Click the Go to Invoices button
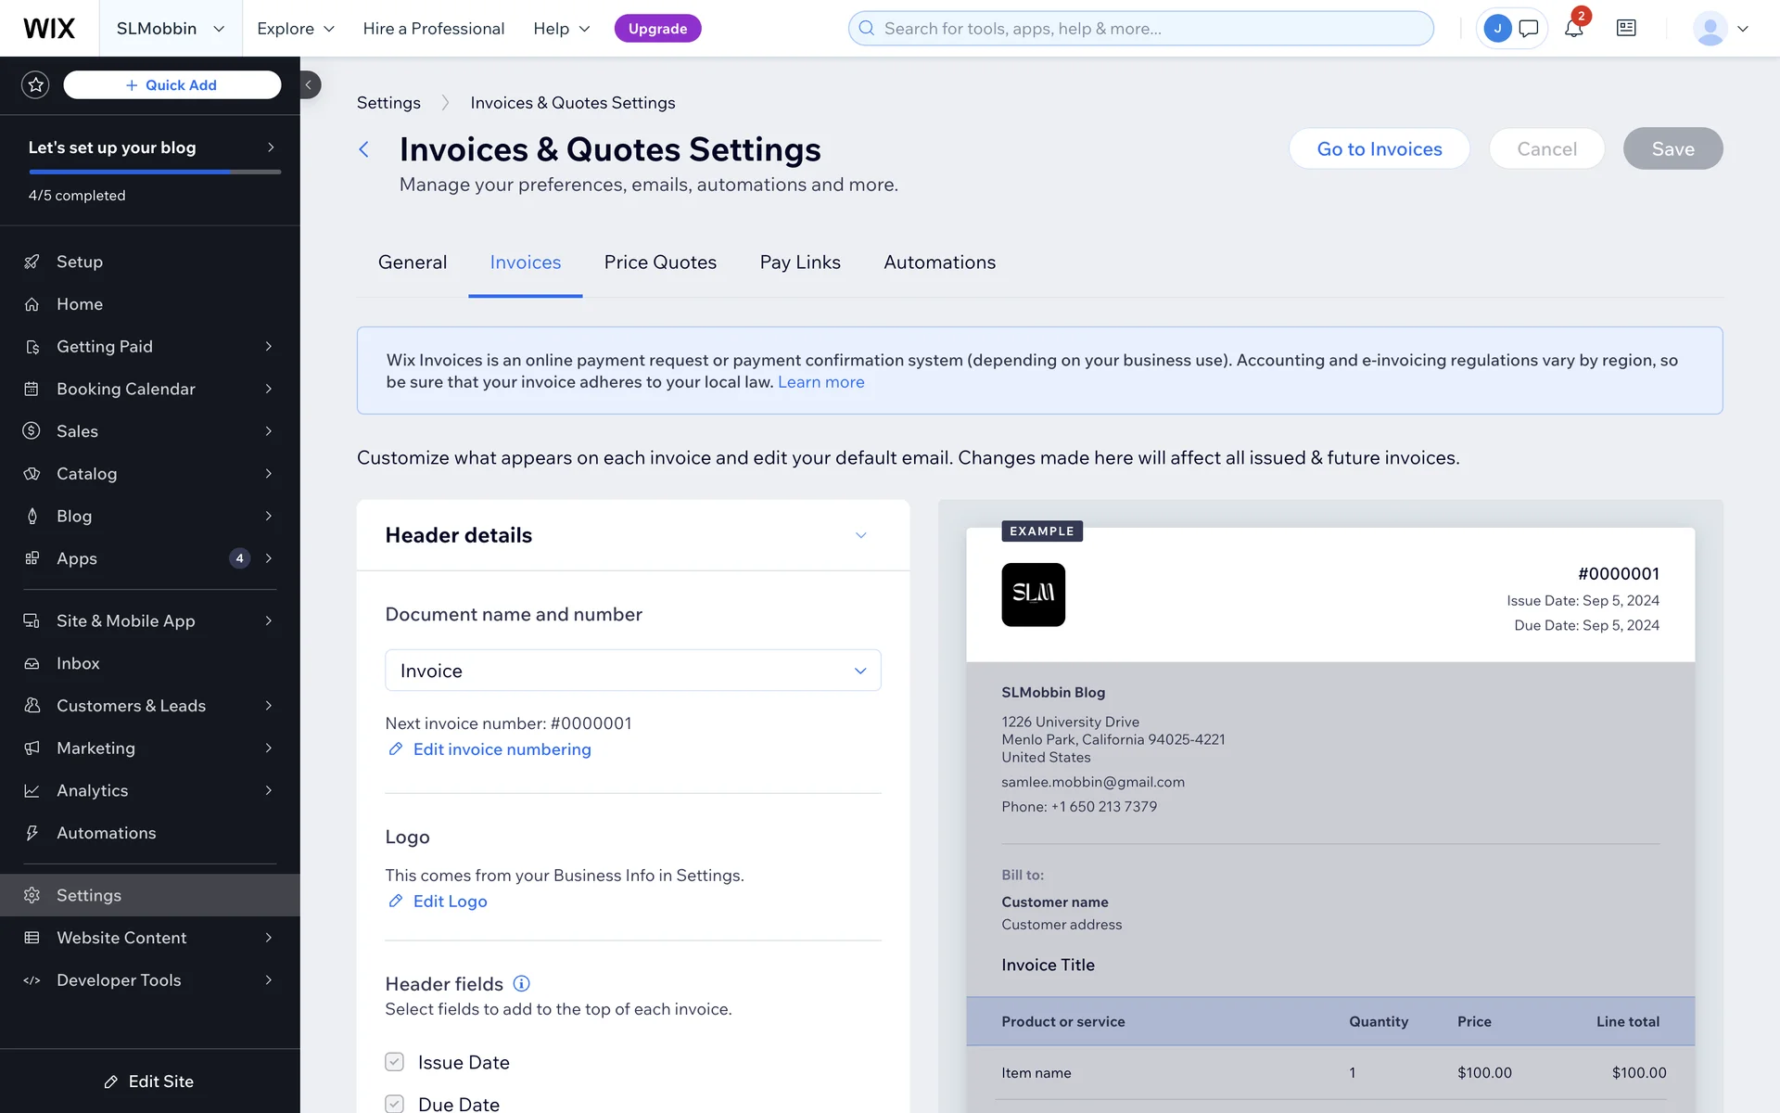 coord(1379,149)
